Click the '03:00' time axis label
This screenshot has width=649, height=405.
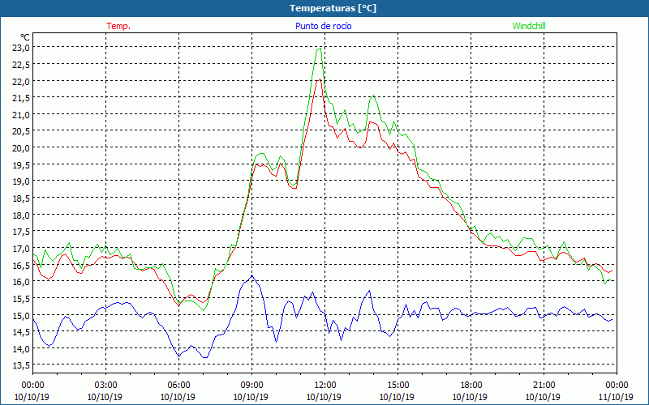105,386
